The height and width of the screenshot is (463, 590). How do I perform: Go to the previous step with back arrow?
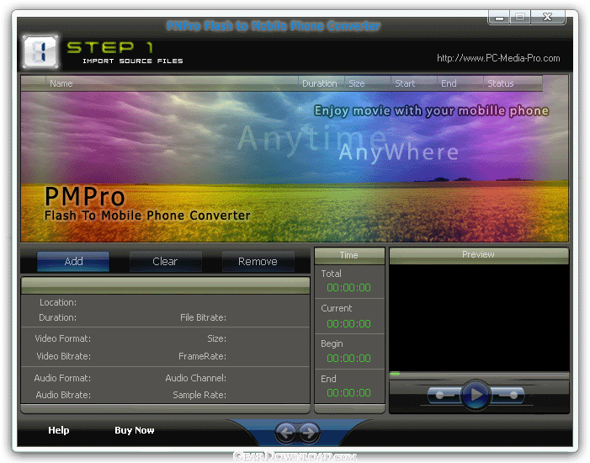(x=286, y=433)
